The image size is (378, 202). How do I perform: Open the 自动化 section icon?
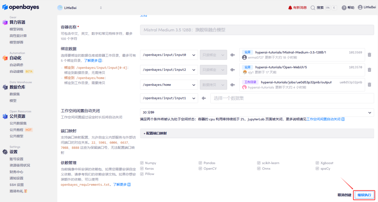click(x=5, y=58)
